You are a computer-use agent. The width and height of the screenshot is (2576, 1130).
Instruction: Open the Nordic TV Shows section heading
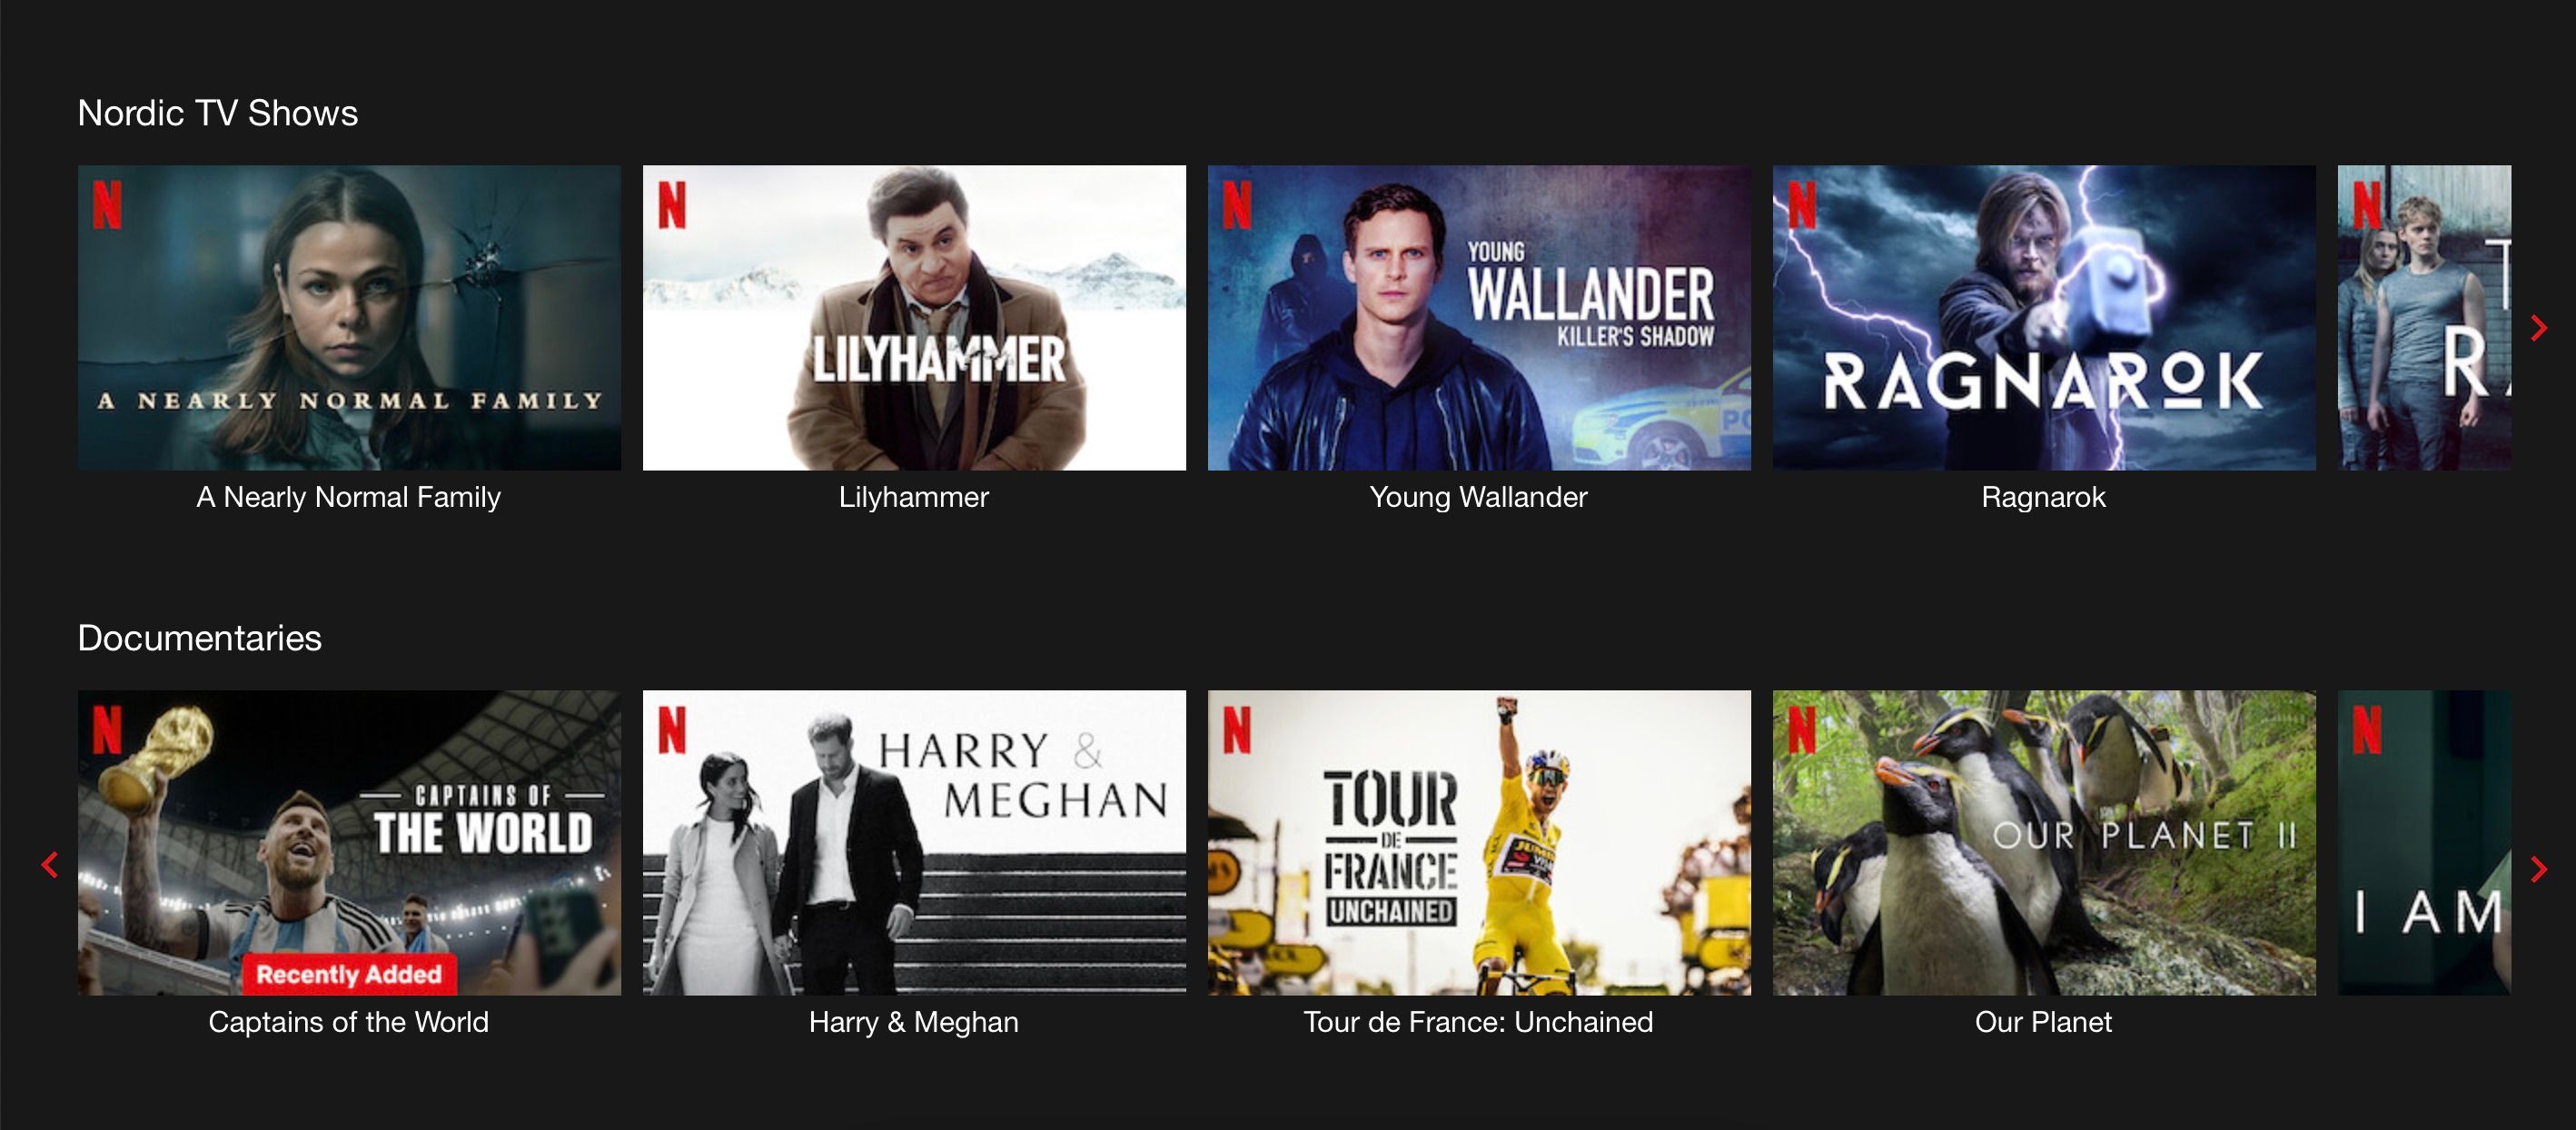tap(218, 112)
